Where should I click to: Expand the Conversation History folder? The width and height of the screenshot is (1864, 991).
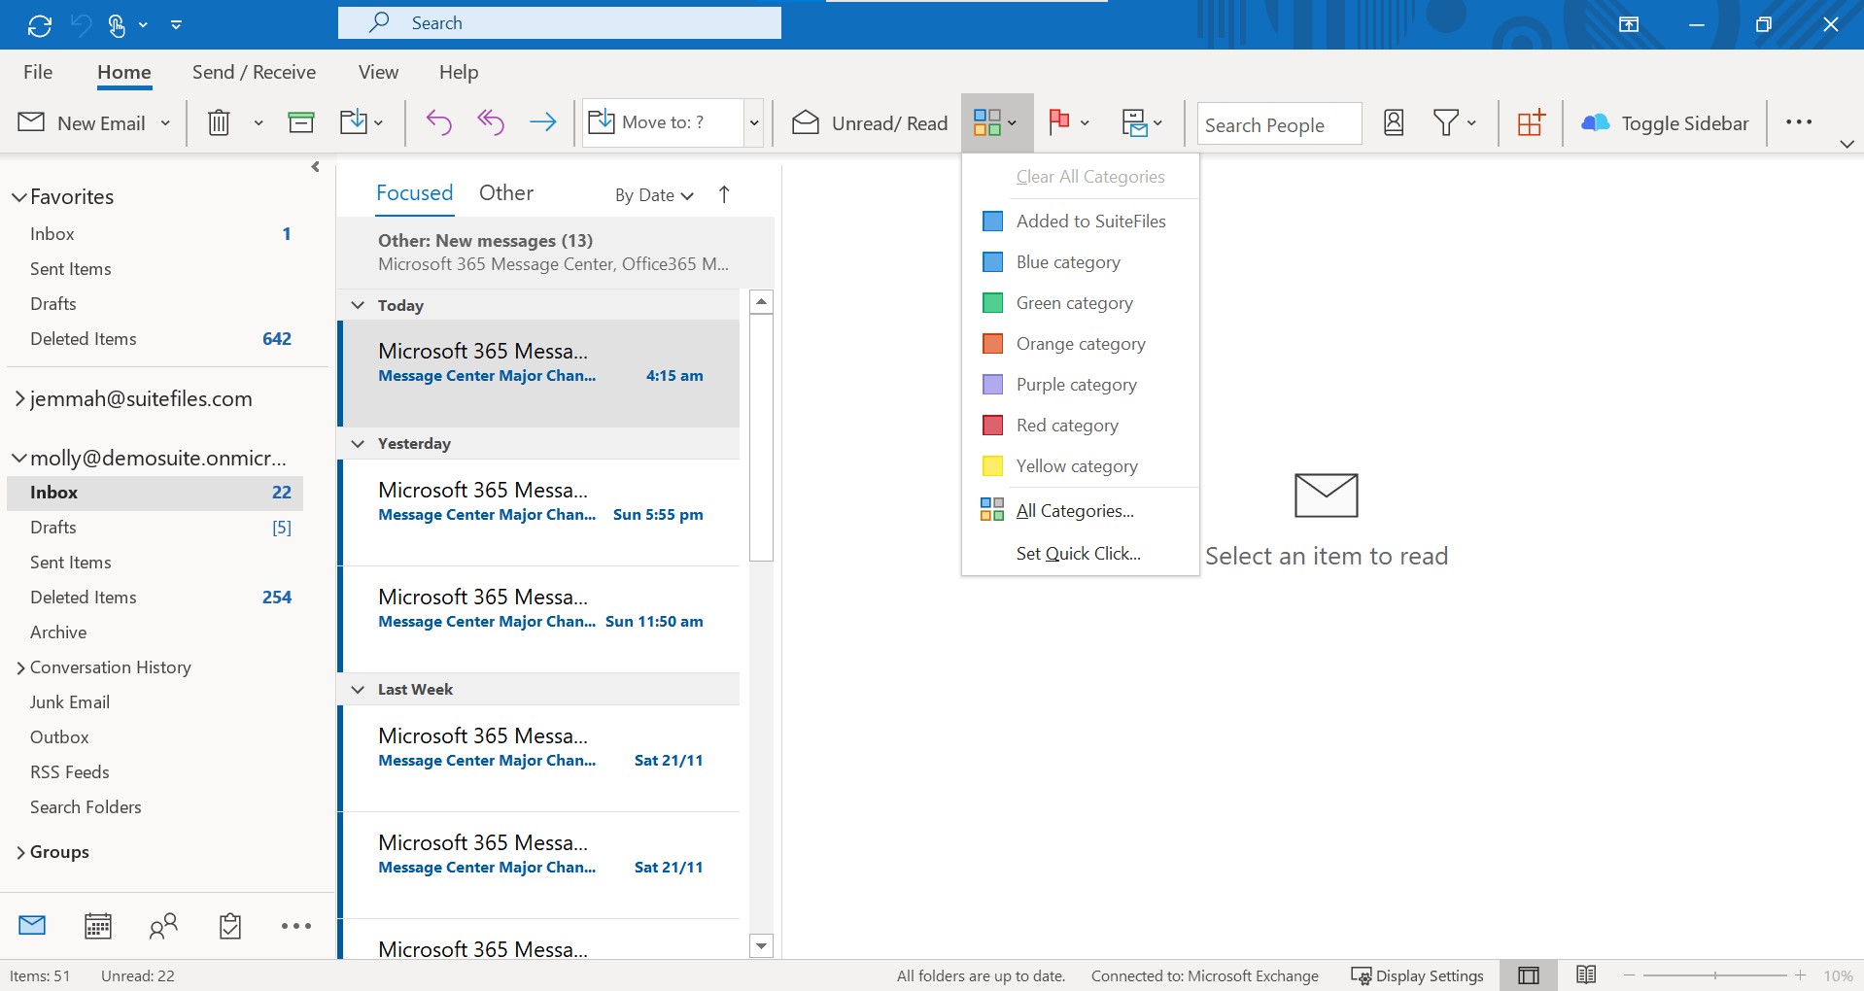(21, 667)
